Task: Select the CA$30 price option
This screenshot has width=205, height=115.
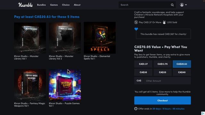Action: (x=143, y=73)
